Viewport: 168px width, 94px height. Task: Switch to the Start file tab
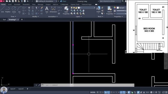[x=4, y=20]
